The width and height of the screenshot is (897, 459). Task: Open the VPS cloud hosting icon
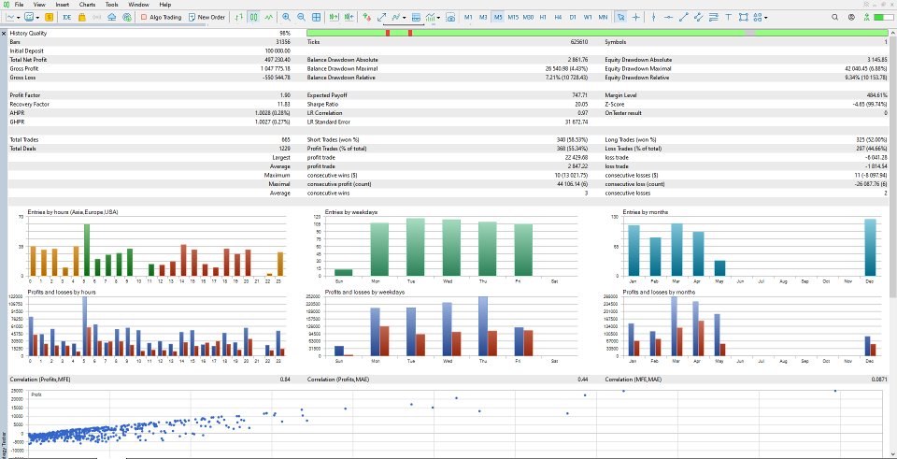tap(111, 17)
